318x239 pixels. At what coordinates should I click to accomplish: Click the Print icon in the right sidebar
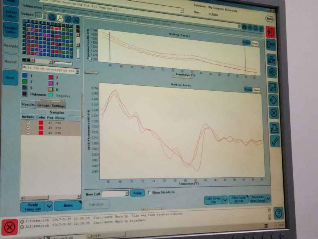tap(275, 128)
